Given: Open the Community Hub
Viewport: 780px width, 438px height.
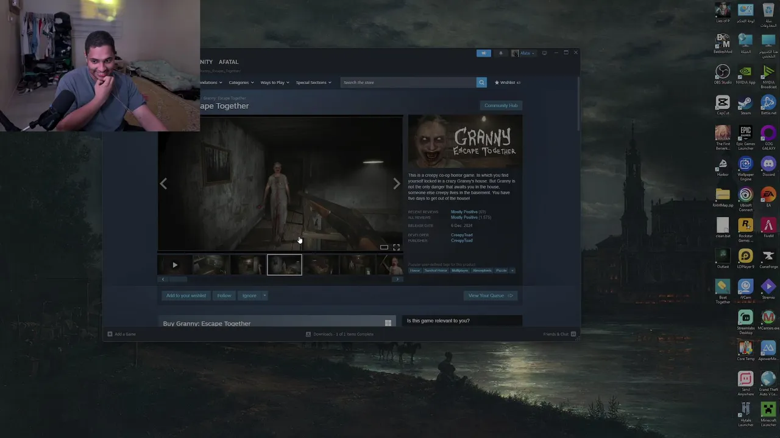Looking at the screenshot, I should pyautogui.click(x=501, y=105).
